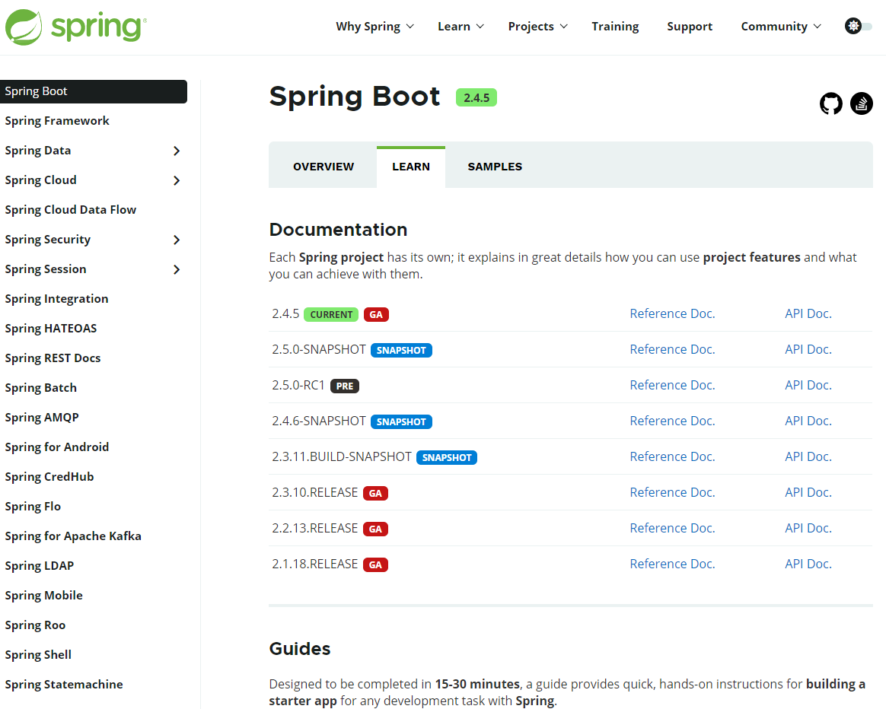Screen dimensions: 886x709
Task: Open Spring for Android project
Action: pos(56,447)
